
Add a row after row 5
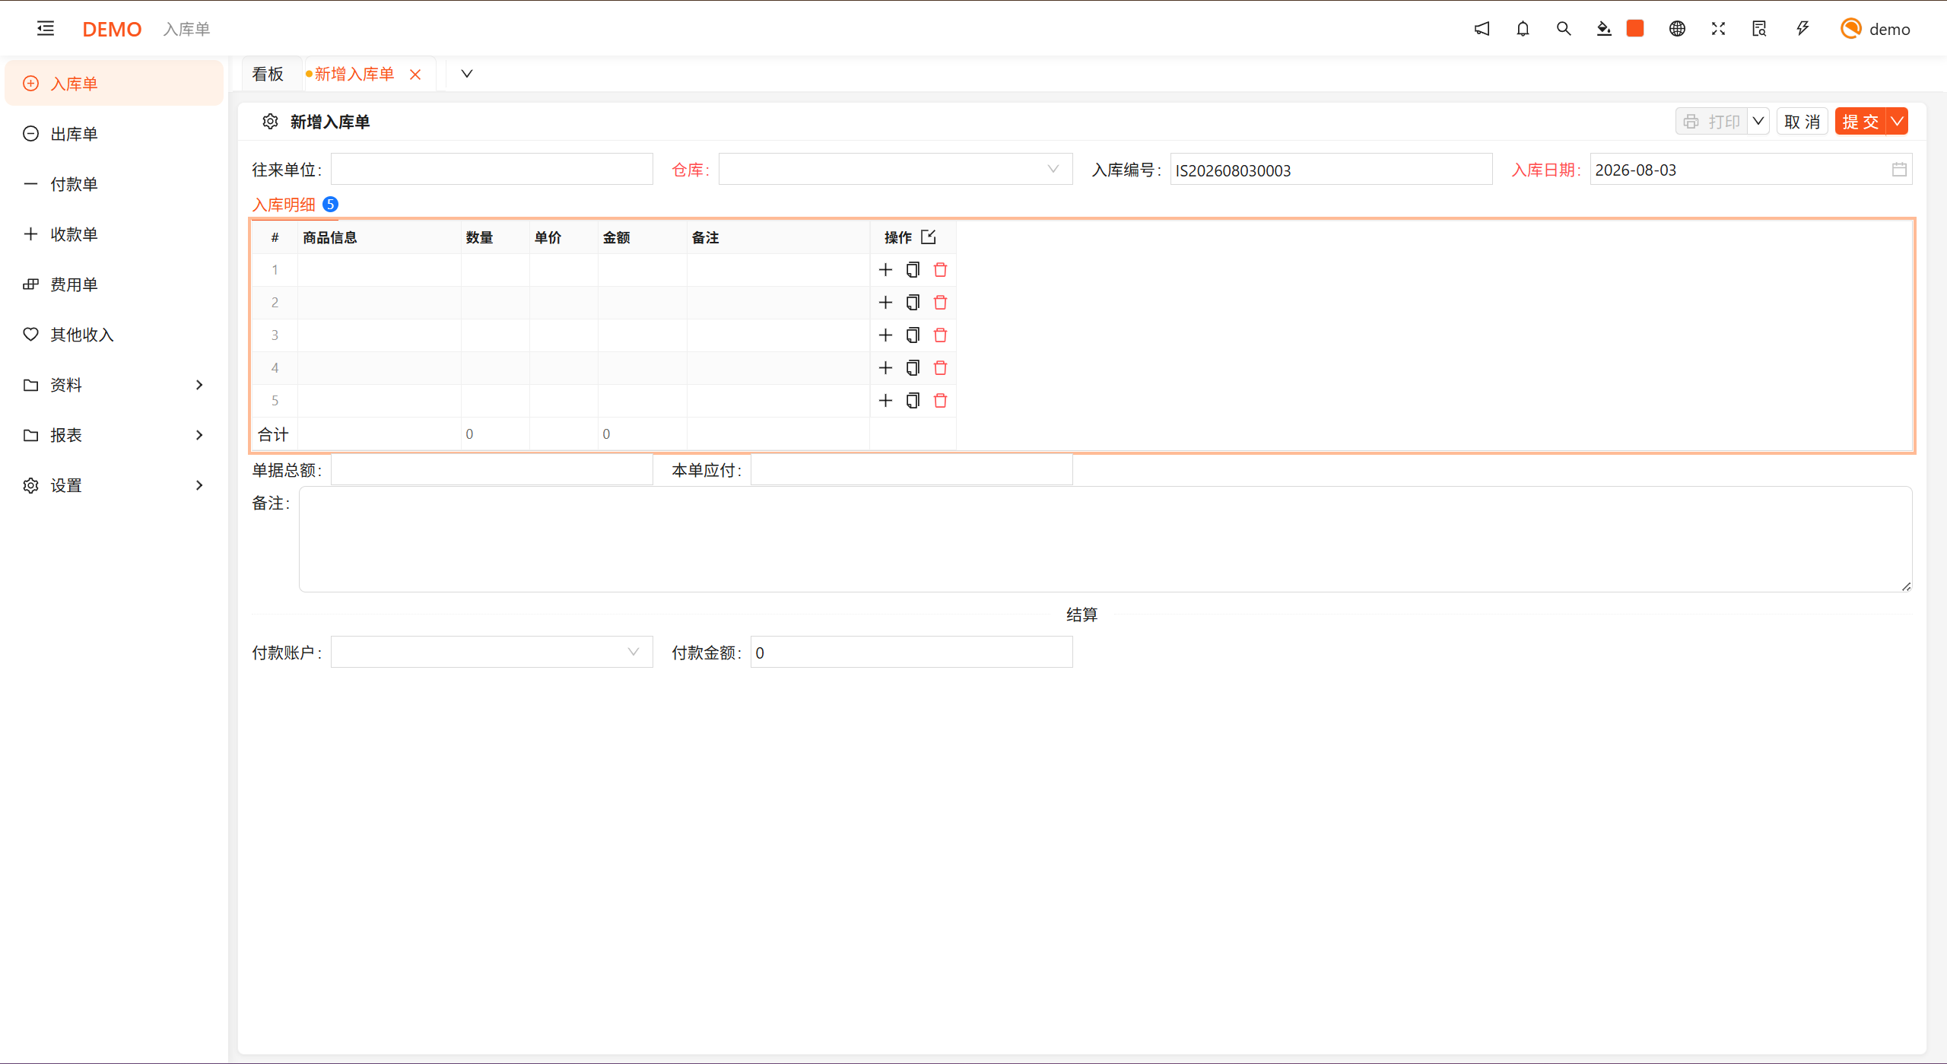tap(885, 401)
